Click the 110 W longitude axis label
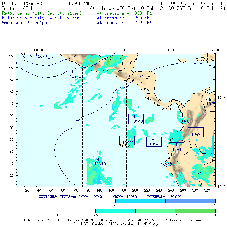The image size is (227, 227). click(x=38, y=50)
